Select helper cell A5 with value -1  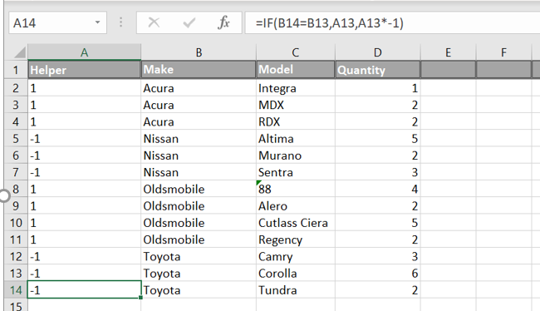[x=85, y=139]
